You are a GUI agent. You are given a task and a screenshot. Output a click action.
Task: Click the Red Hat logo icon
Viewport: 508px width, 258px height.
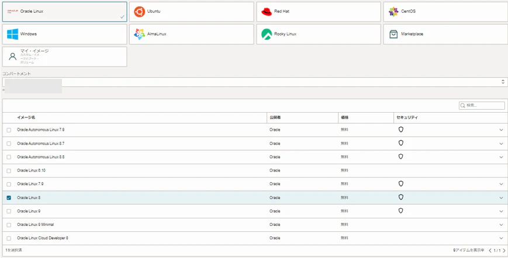coord(267,12)
